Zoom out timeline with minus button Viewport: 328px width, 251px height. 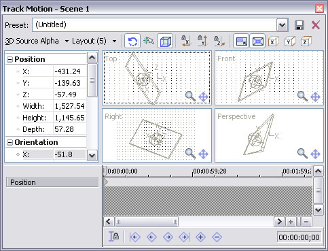[x=306, y=222]
